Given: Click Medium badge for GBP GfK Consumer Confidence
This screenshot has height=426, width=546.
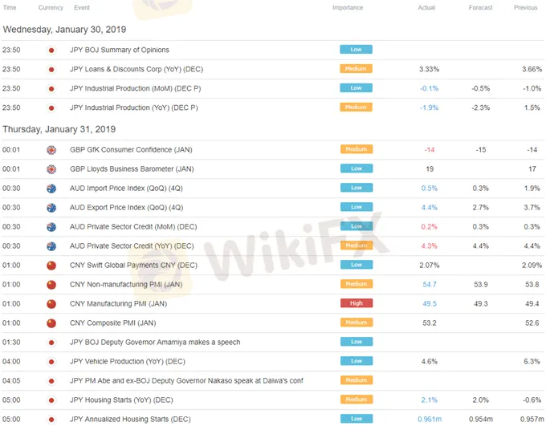Looking at the screenshot, I should tap(356, 149).
